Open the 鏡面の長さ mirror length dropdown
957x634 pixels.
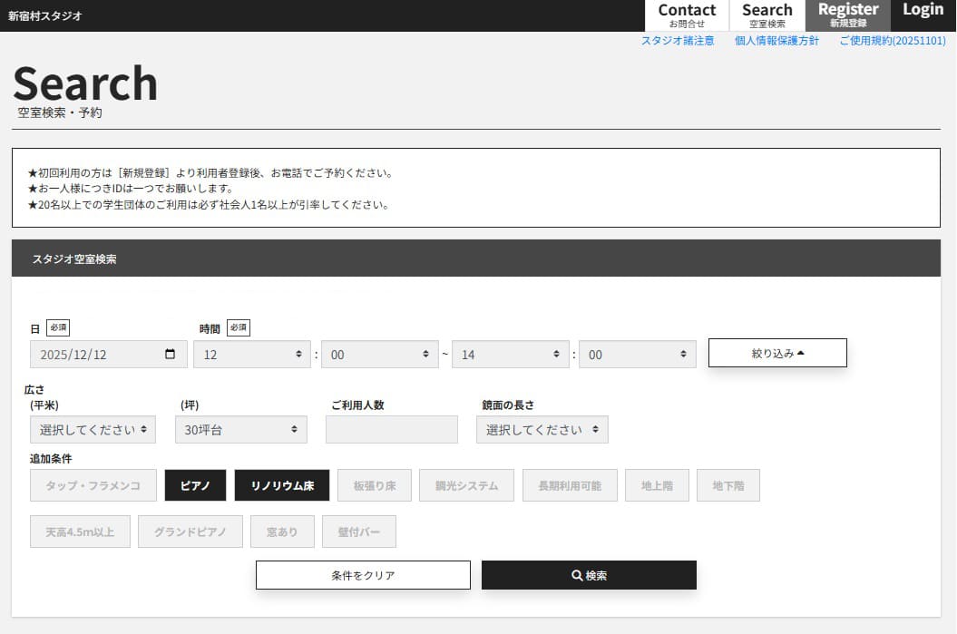(x=542, y=430)
